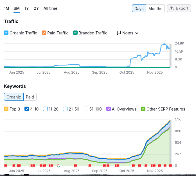Expand the Notes dropdown chevron
196x176 pixels.
tap(137, 33)
